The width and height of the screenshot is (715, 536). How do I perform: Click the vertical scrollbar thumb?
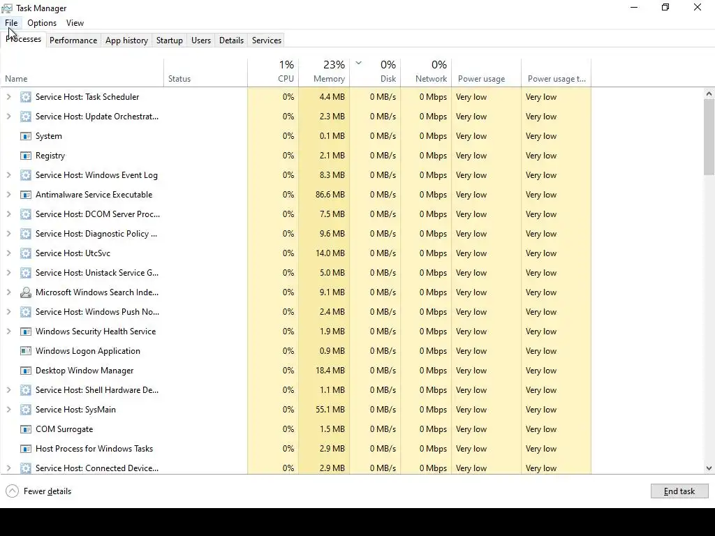tap(709, 137)
